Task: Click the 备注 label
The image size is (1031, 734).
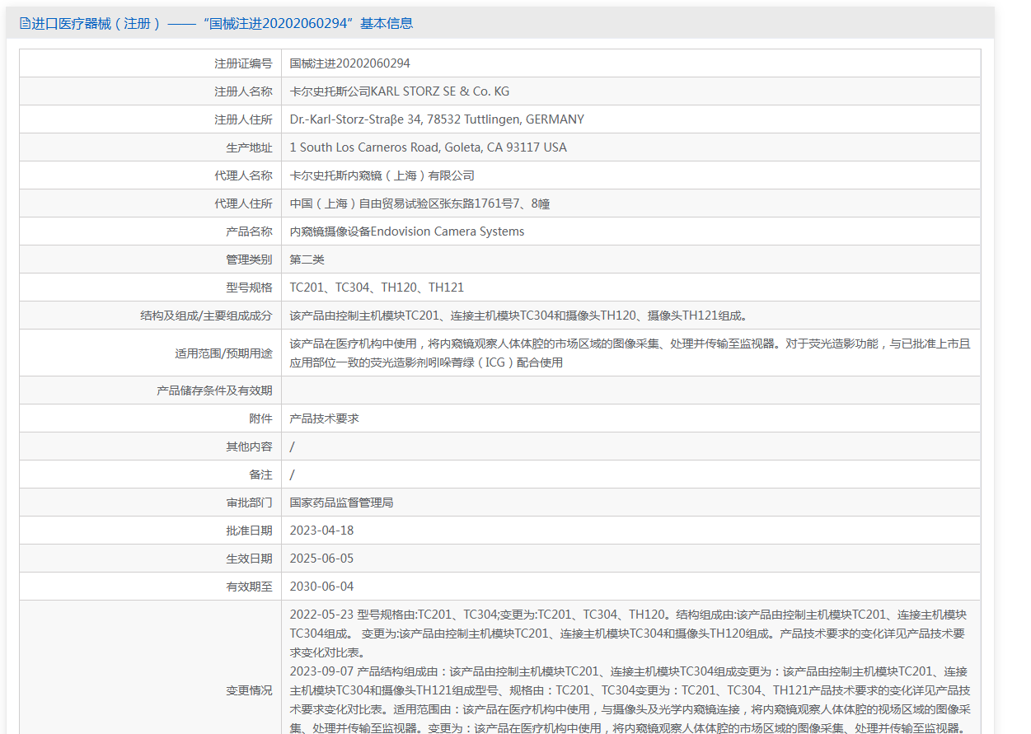Action: tap(260, 475)
